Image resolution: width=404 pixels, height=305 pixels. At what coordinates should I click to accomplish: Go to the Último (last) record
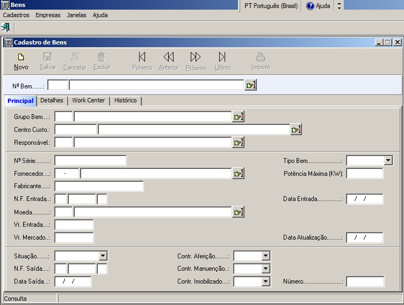click(x=222, y=57)
